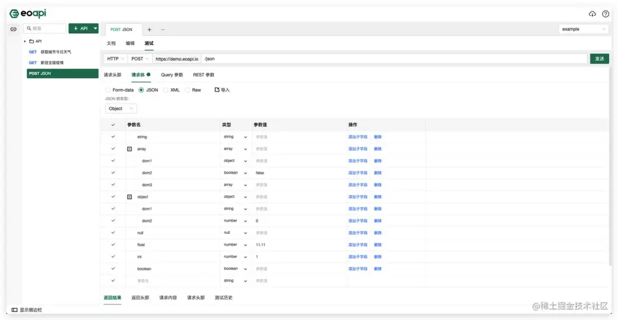Select the JSON radio button

[141, 90]
